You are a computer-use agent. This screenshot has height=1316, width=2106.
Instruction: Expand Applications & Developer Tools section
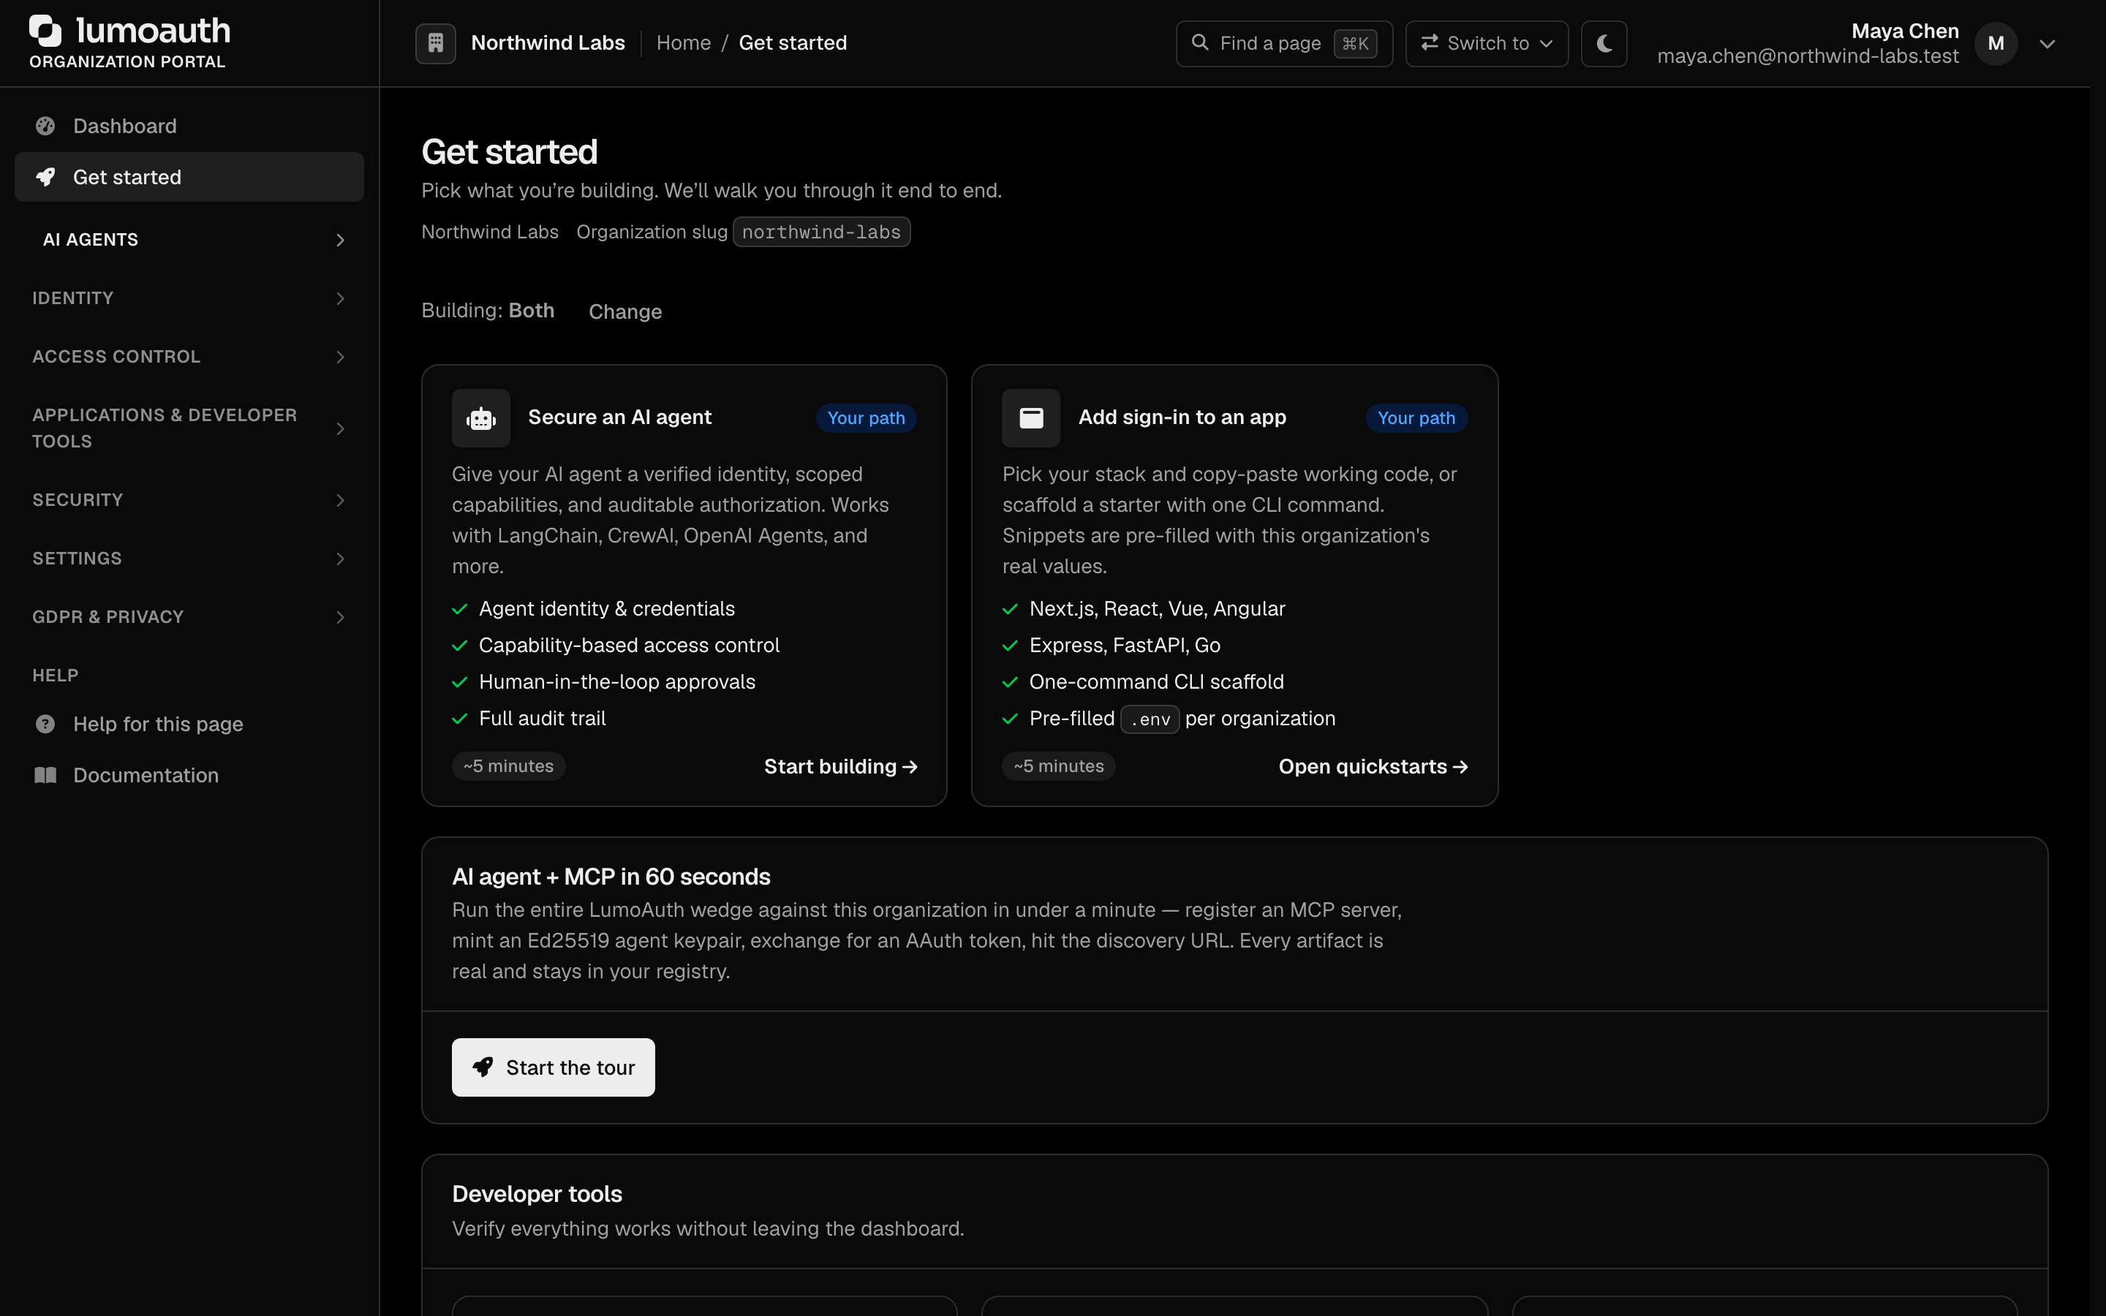(x=189, y=428)
